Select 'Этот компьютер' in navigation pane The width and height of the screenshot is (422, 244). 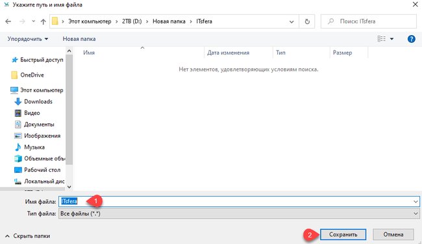point(42,90)
